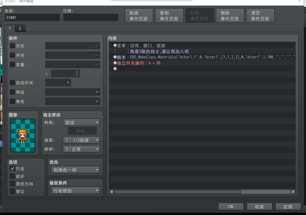Image resolution: width=306 pixels, height=215 pixels.
Task: Select the empty diamond command line
Action: pyautogui.click(x=202, y=69)
